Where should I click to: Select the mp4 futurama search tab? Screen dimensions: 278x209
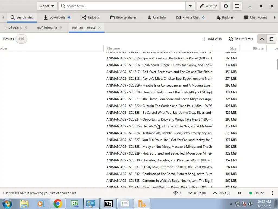click(47, 27)
